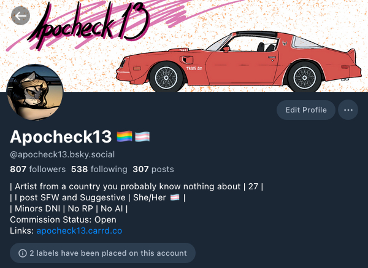Click the red Trans Am banner image
Screen dimensions: 368x268
[239, 61]
